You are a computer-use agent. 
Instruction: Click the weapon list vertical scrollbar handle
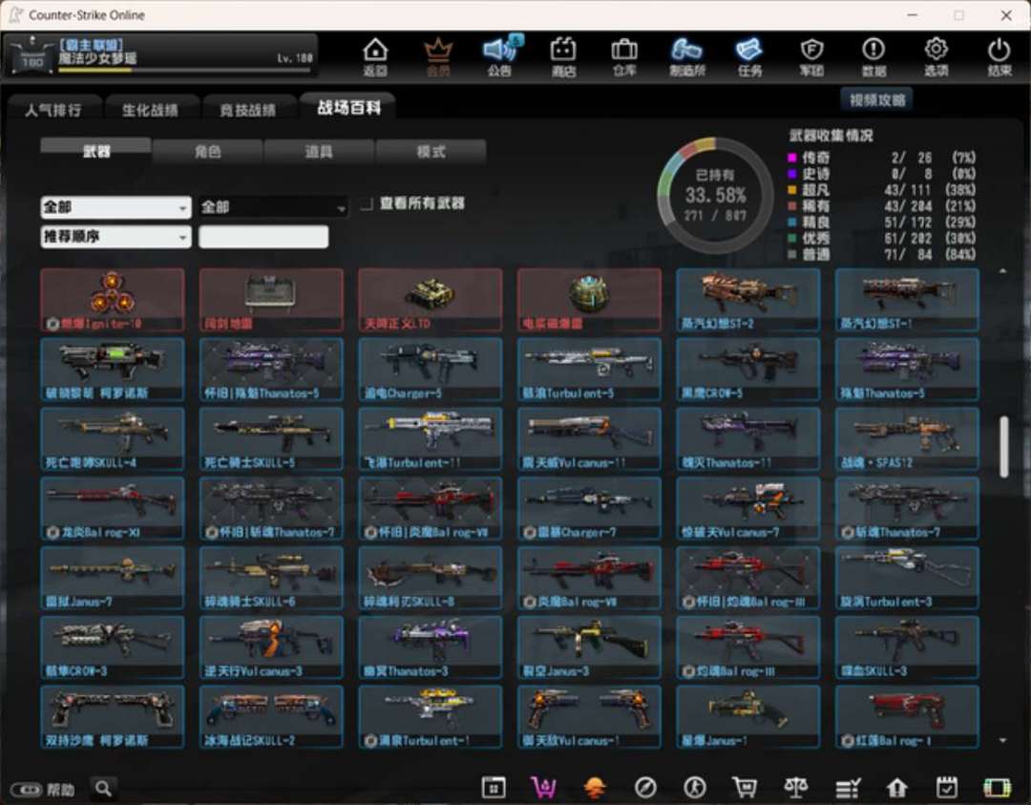tap(1003, 446)
